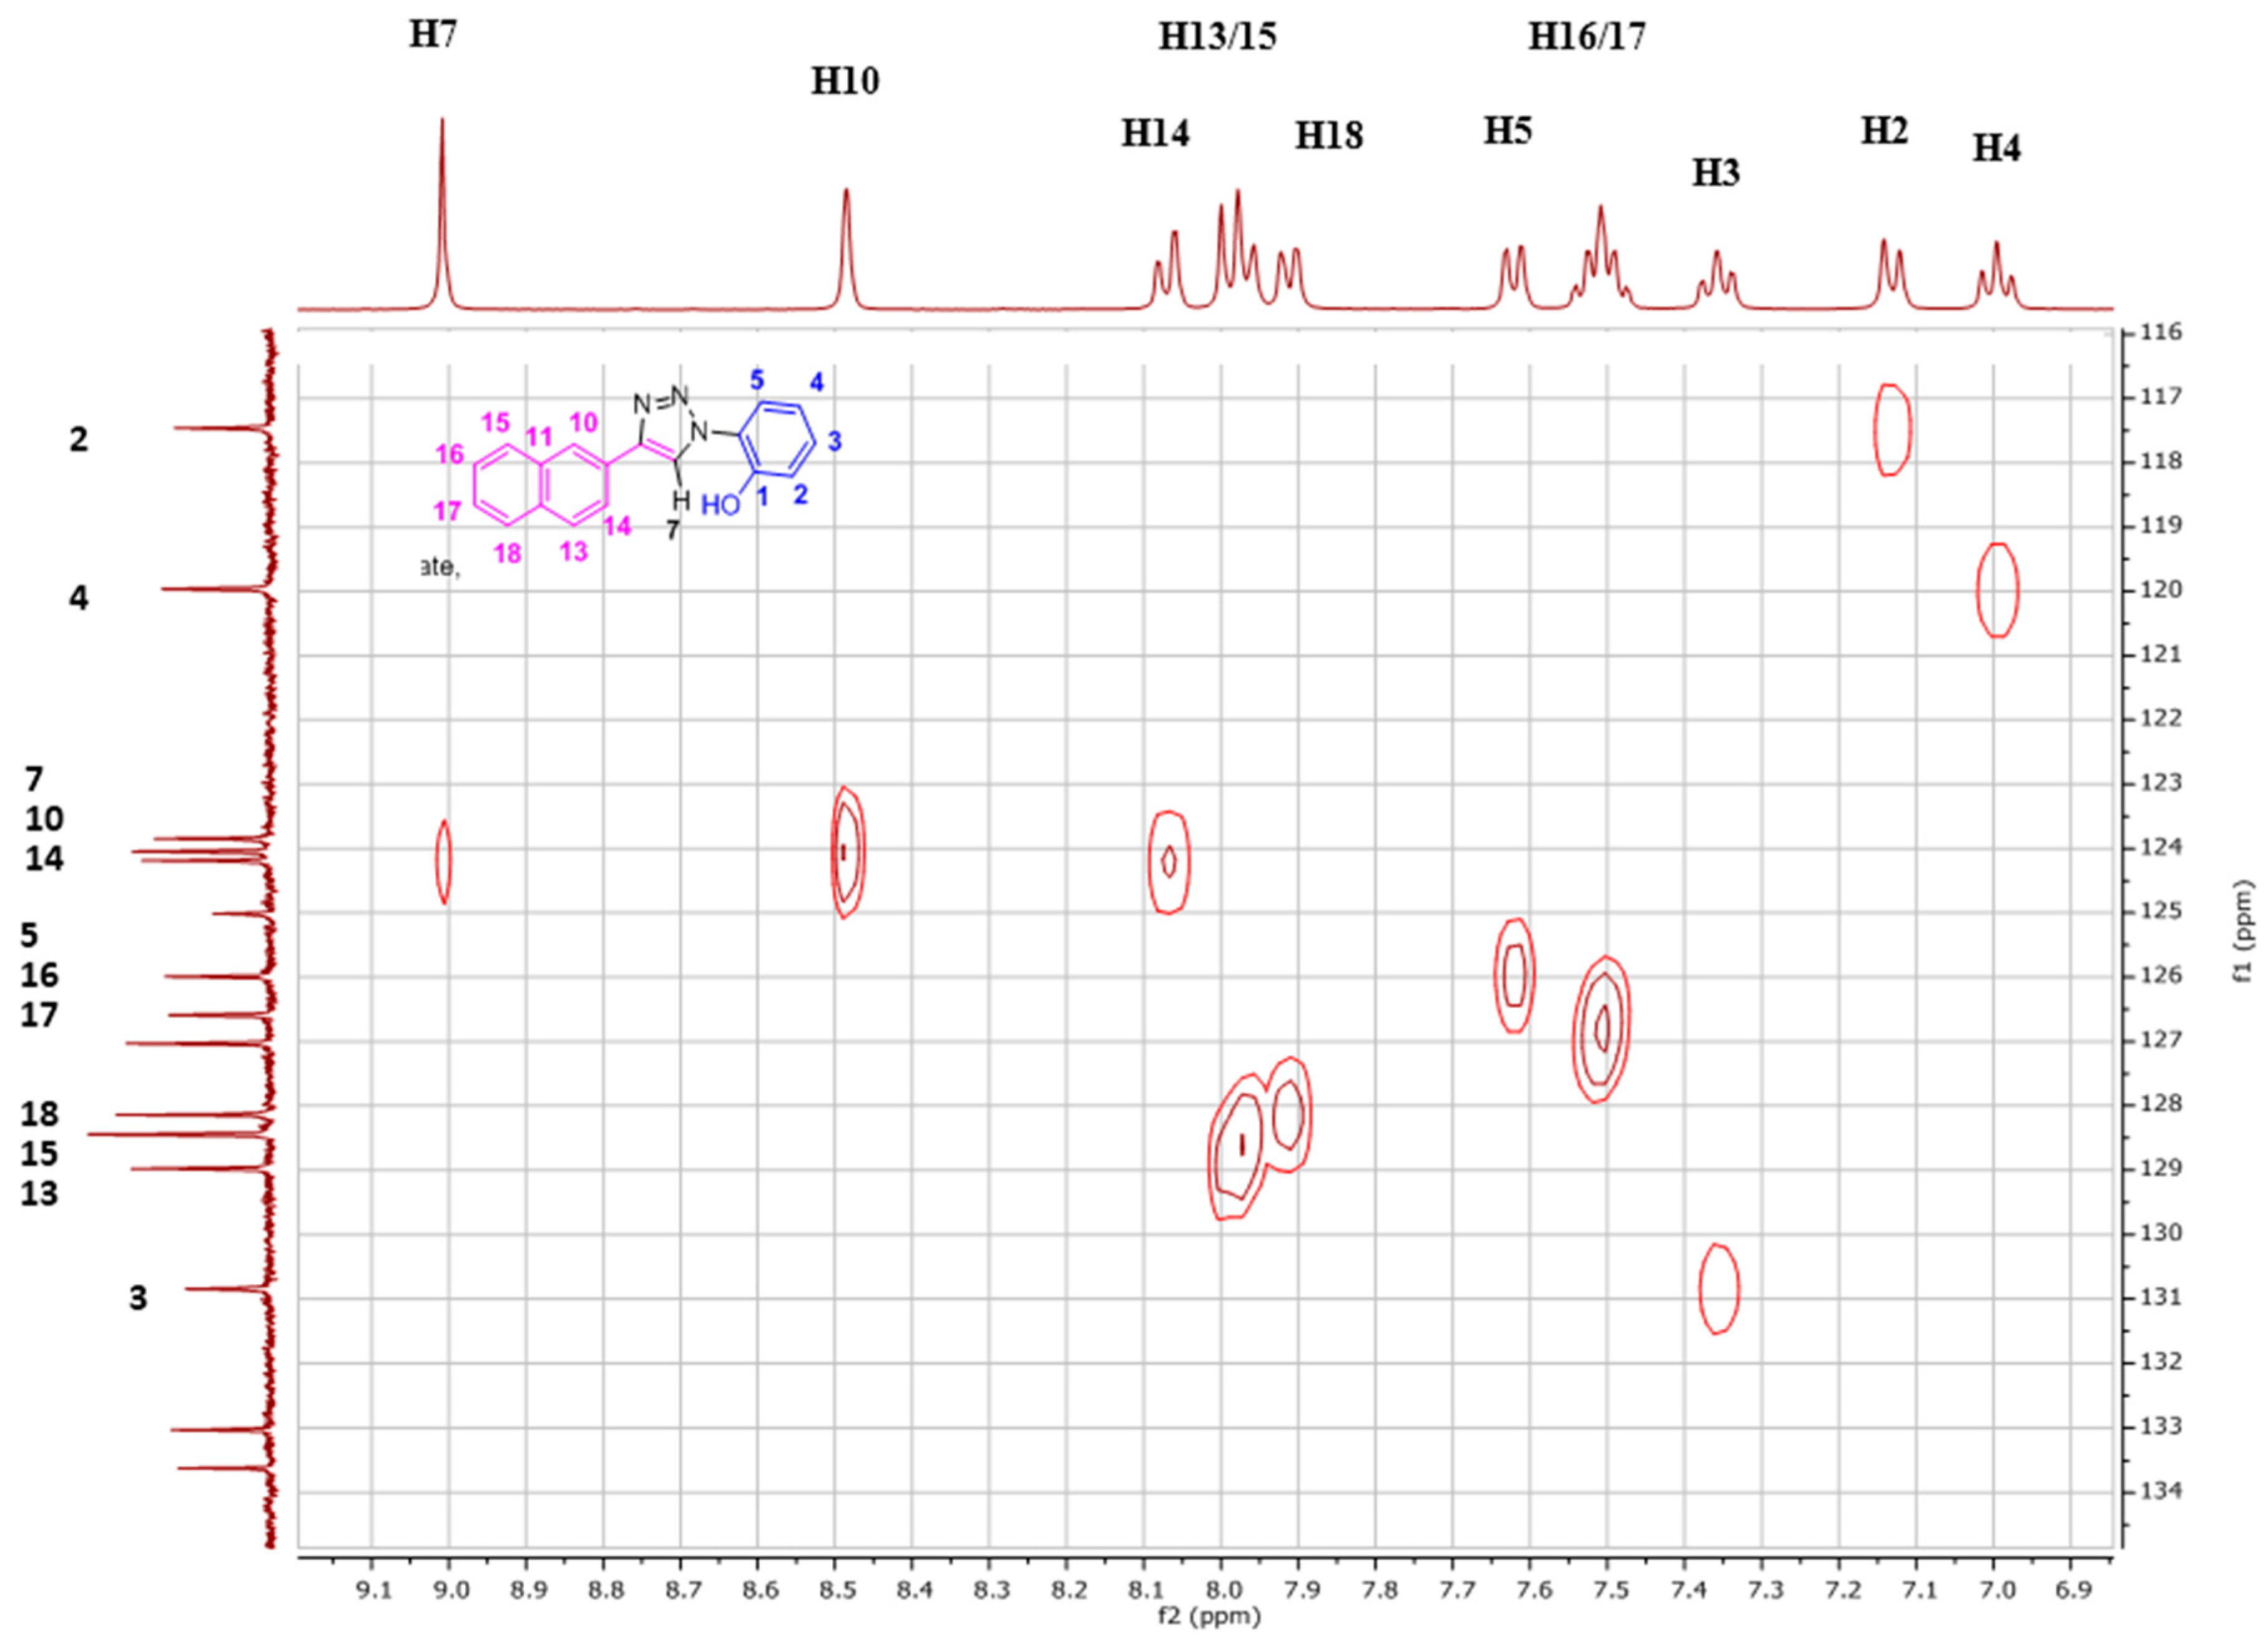Click the H16/17 cross-peak at 7.5 ppm
This screenshot has width=2268, height=1642.
(1602, 1029)
